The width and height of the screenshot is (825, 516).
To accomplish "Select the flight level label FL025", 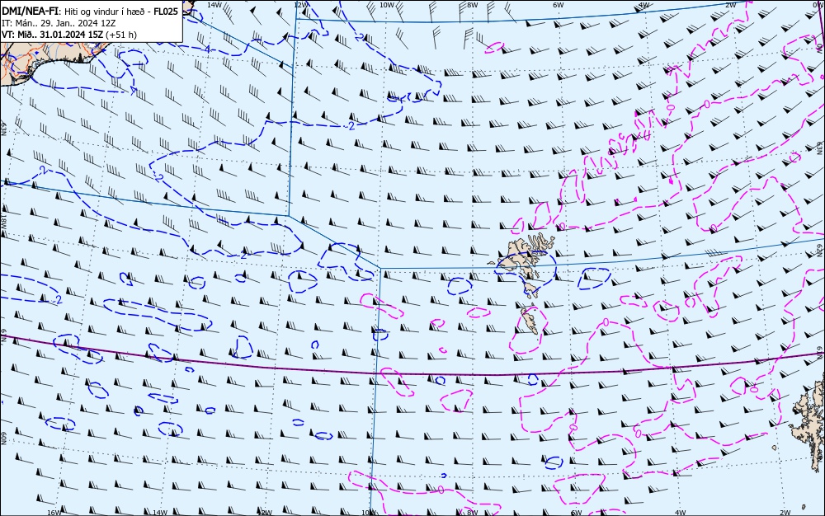I will [166, 12].
